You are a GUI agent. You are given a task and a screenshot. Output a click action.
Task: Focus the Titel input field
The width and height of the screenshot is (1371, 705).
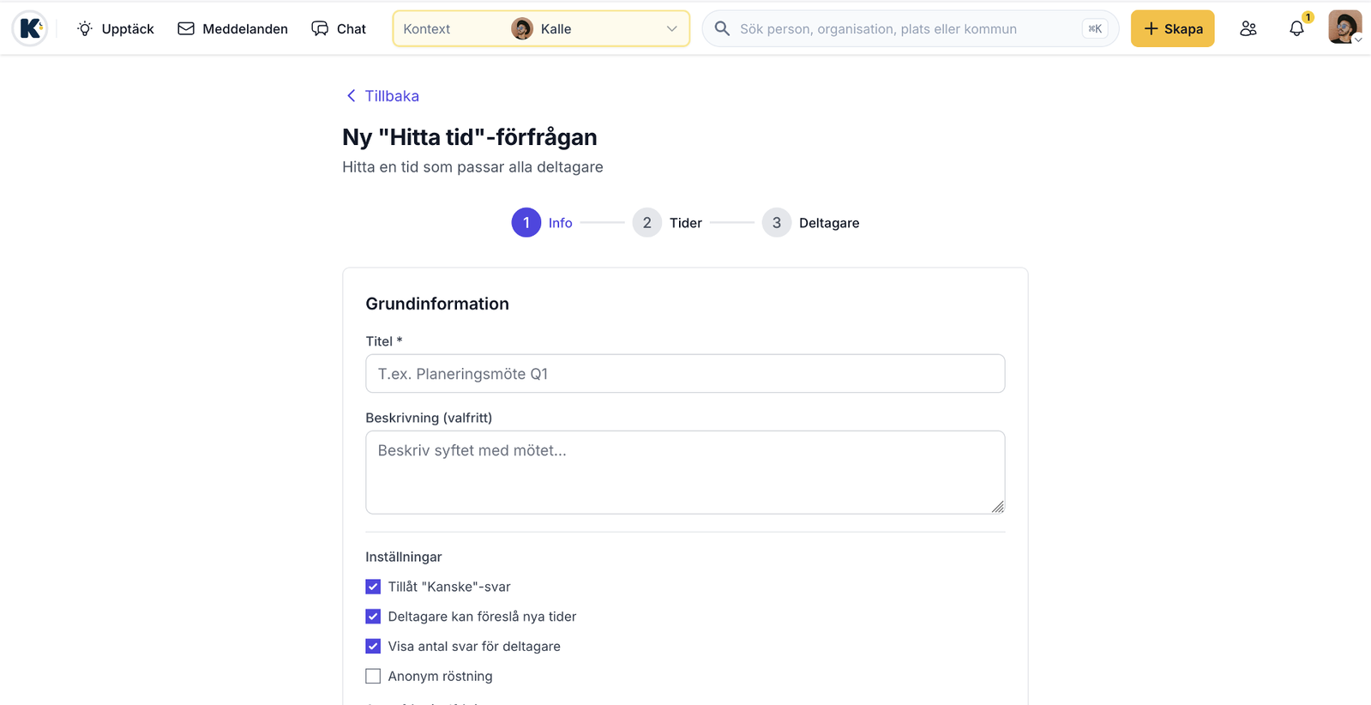[x=685, y=374]
